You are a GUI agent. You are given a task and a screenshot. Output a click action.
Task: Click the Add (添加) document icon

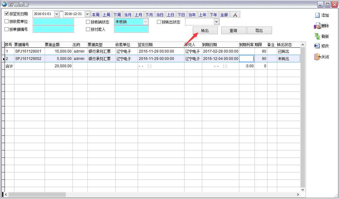pyautogui.click(x=318, y=15)
